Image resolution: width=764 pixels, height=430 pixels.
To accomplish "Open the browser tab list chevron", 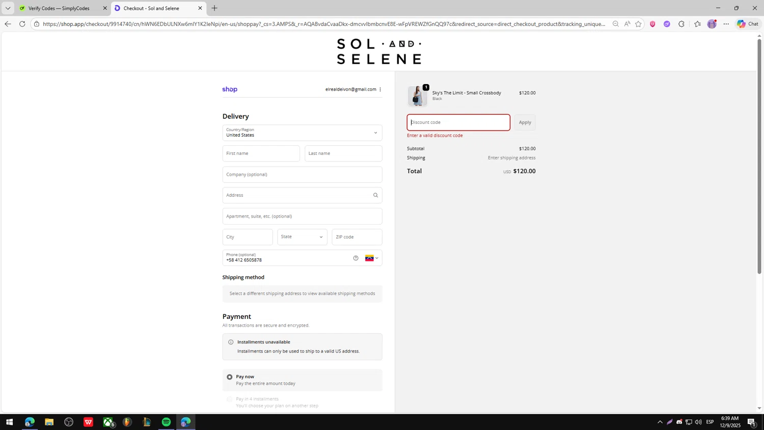I will click(8, 8).
